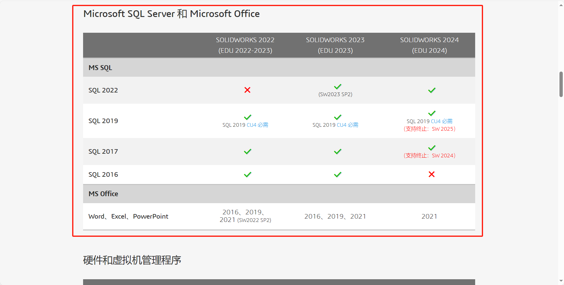Click the SOLIDWORKS 2024 column header
Viewport: 564px width, 285px height.
click(x=429, y=45)
